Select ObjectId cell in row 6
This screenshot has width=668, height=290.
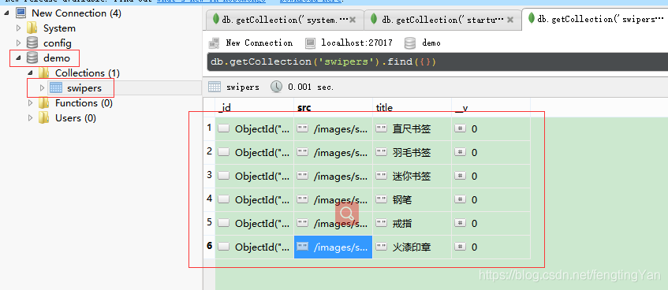pos(254,247)
